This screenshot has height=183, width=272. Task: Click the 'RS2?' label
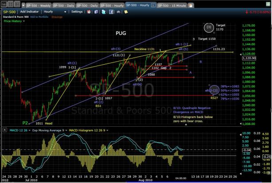tap(214, 98)
